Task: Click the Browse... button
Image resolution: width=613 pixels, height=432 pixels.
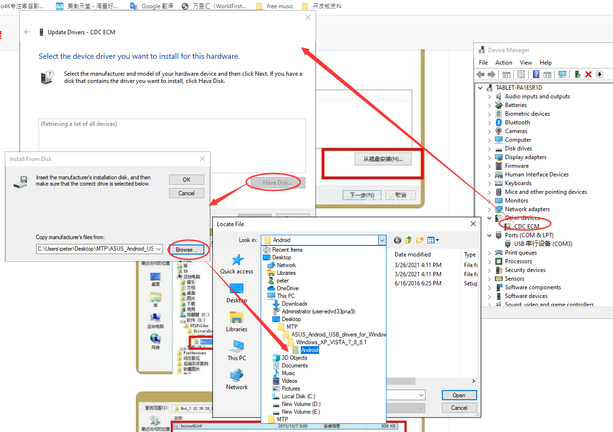Action: tap(187, 250)
